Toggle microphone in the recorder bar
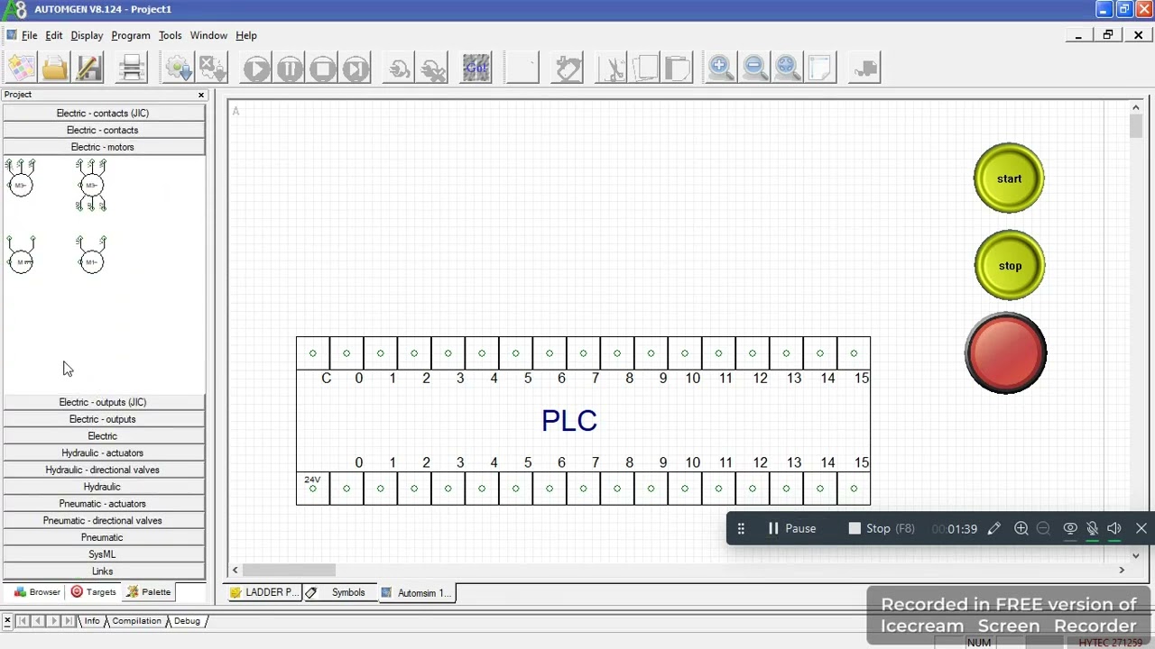1155x649 pixels. pyautogui.click(x=1092, y=528)
